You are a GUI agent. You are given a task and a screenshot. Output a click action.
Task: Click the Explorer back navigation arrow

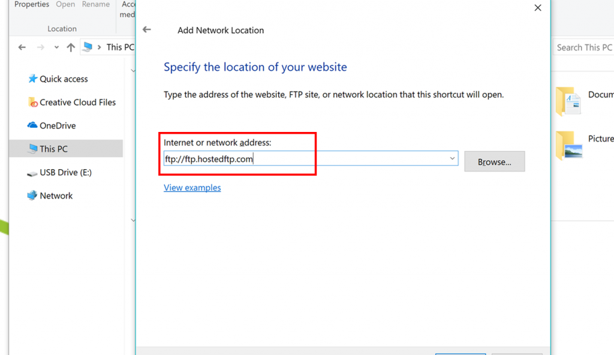[22, 47]
